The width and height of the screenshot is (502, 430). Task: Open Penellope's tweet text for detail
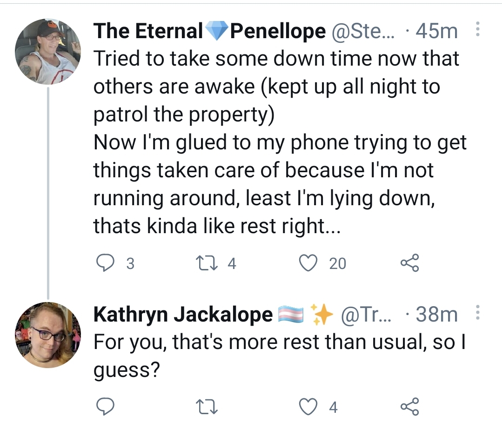point(280,142)
